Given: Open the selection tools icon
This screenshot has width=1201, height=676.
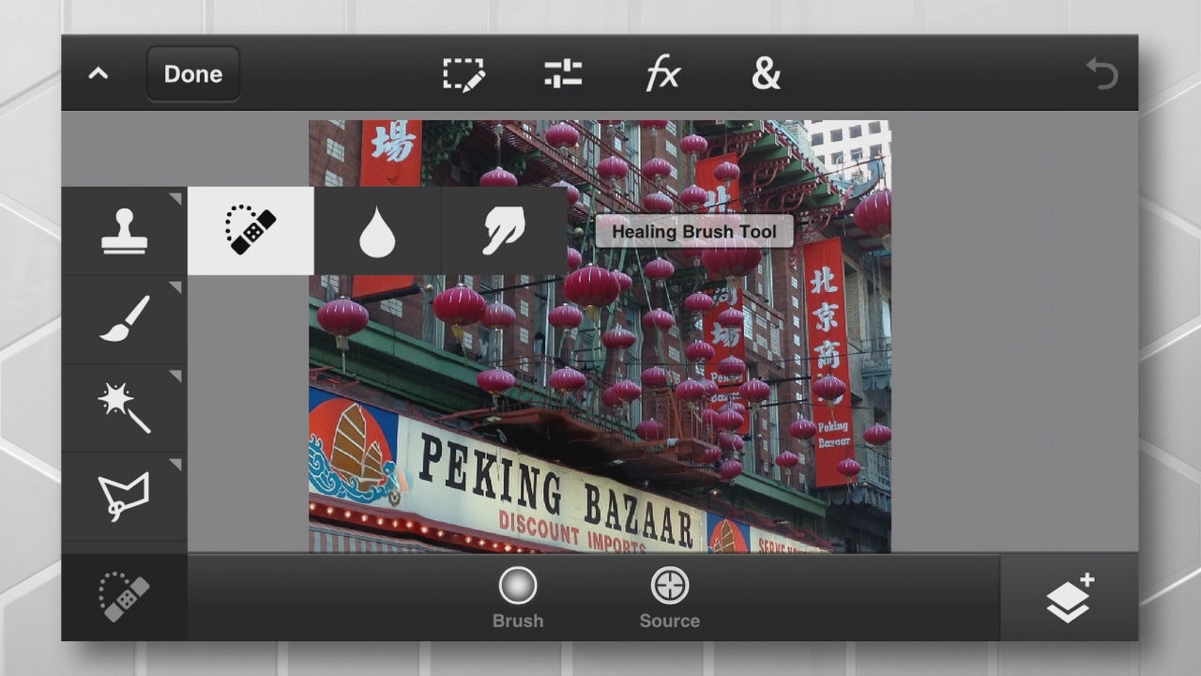Looking at the screenshot, I should tap(464, 74).
